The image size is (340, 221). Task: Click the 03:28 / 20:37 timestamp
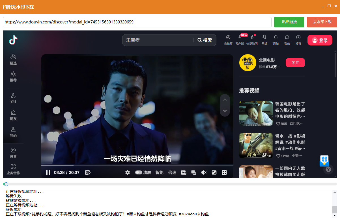67,172
